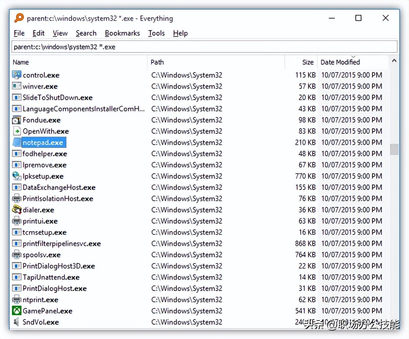Viewport: 409px width, 339px height.
Task: Select the lpksetup.exe file name
Action: pos(43,176)
